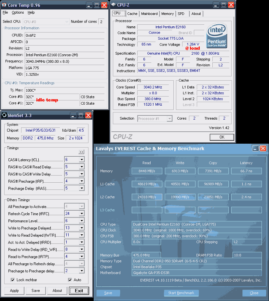Close the MemSet window
This screenshot has width=269, height=301.
88,115
